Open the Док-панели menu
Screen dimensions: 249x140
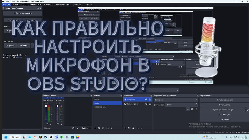coord(36,5)
